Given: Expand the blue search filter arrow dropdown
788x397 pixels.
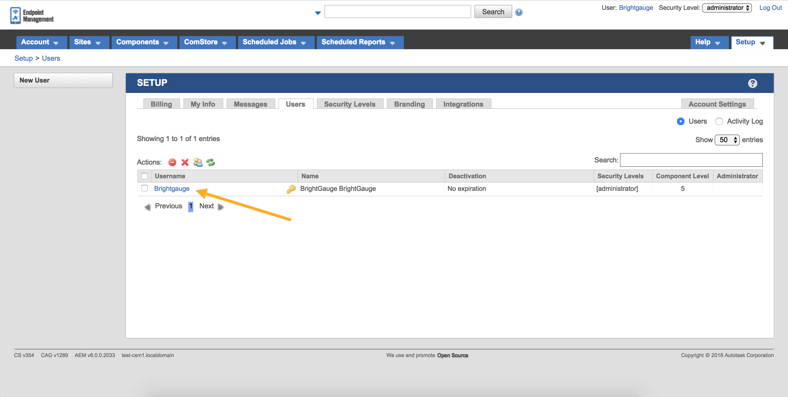Looking at the screenshot, I should (x=317, y=13).
